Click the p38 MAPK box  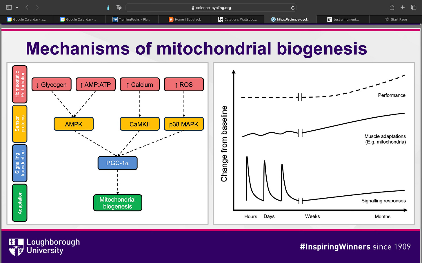pos(184,124)
